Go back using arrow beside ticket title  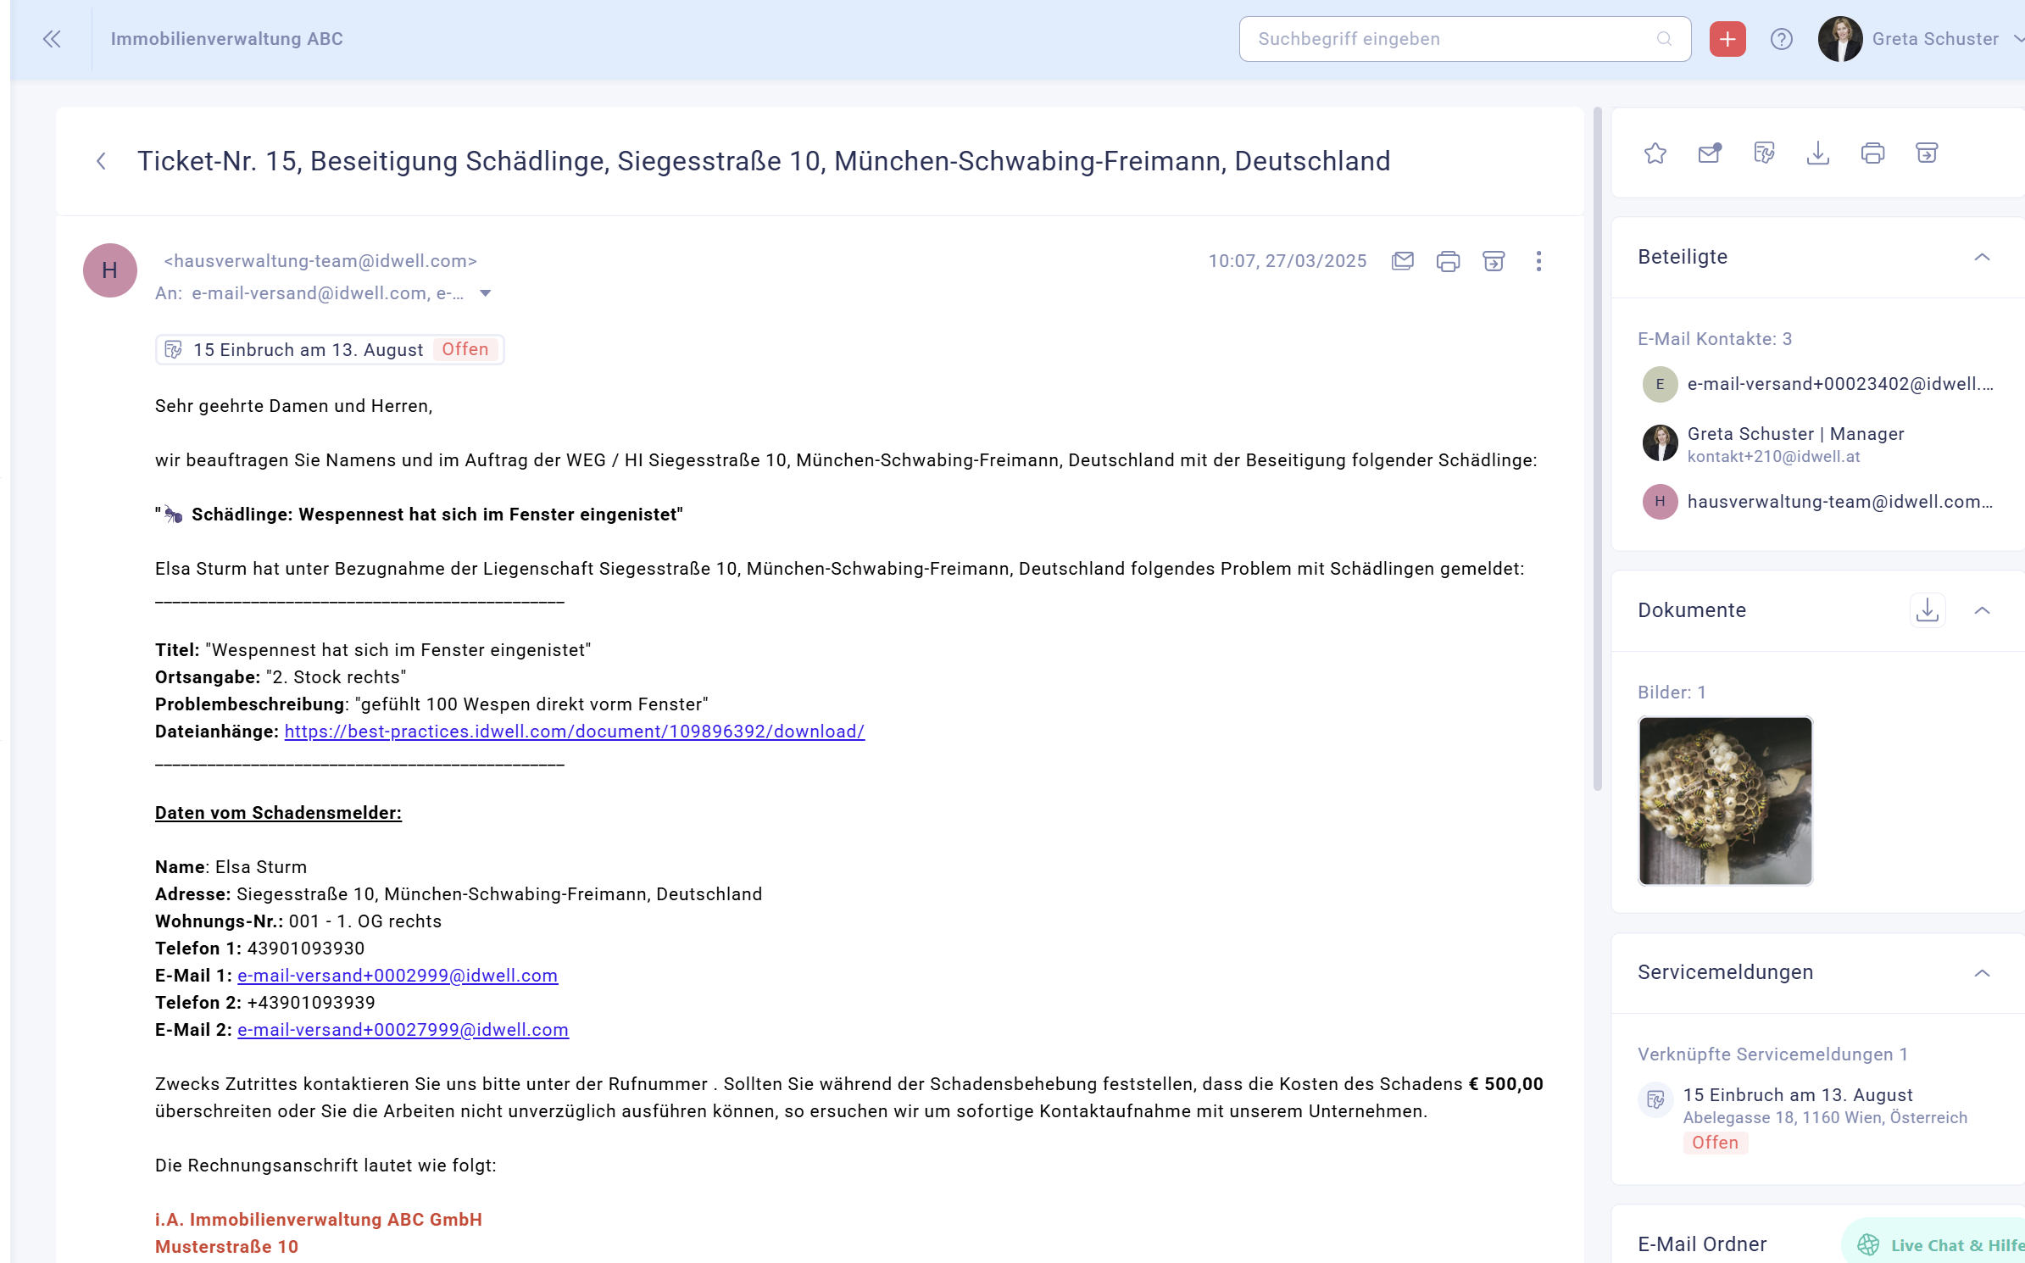[x=101, y=161]
